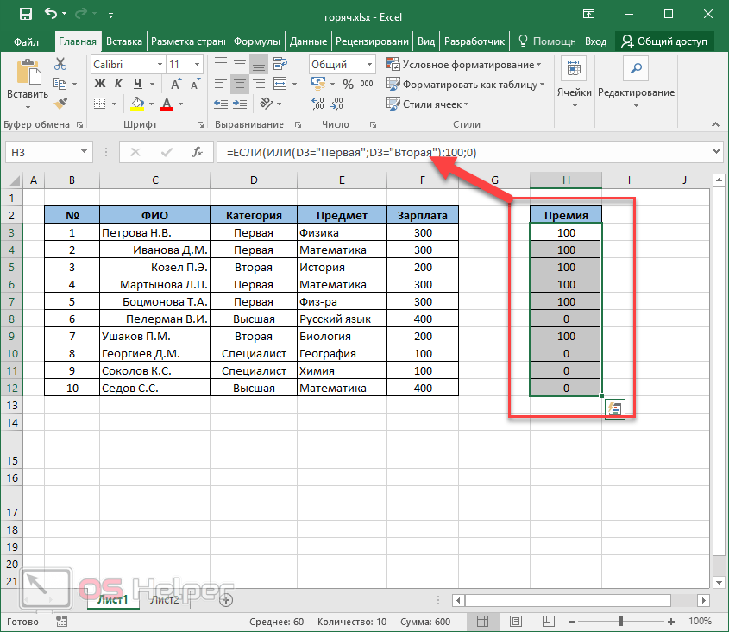Click the Format Painter brush icon
This screenshot has width=729, height=632.
60,103
